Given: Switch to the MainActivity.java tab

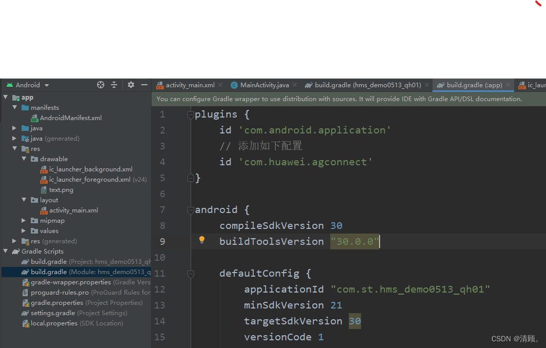Looking at the screenshot, I should tap(265, 85).
